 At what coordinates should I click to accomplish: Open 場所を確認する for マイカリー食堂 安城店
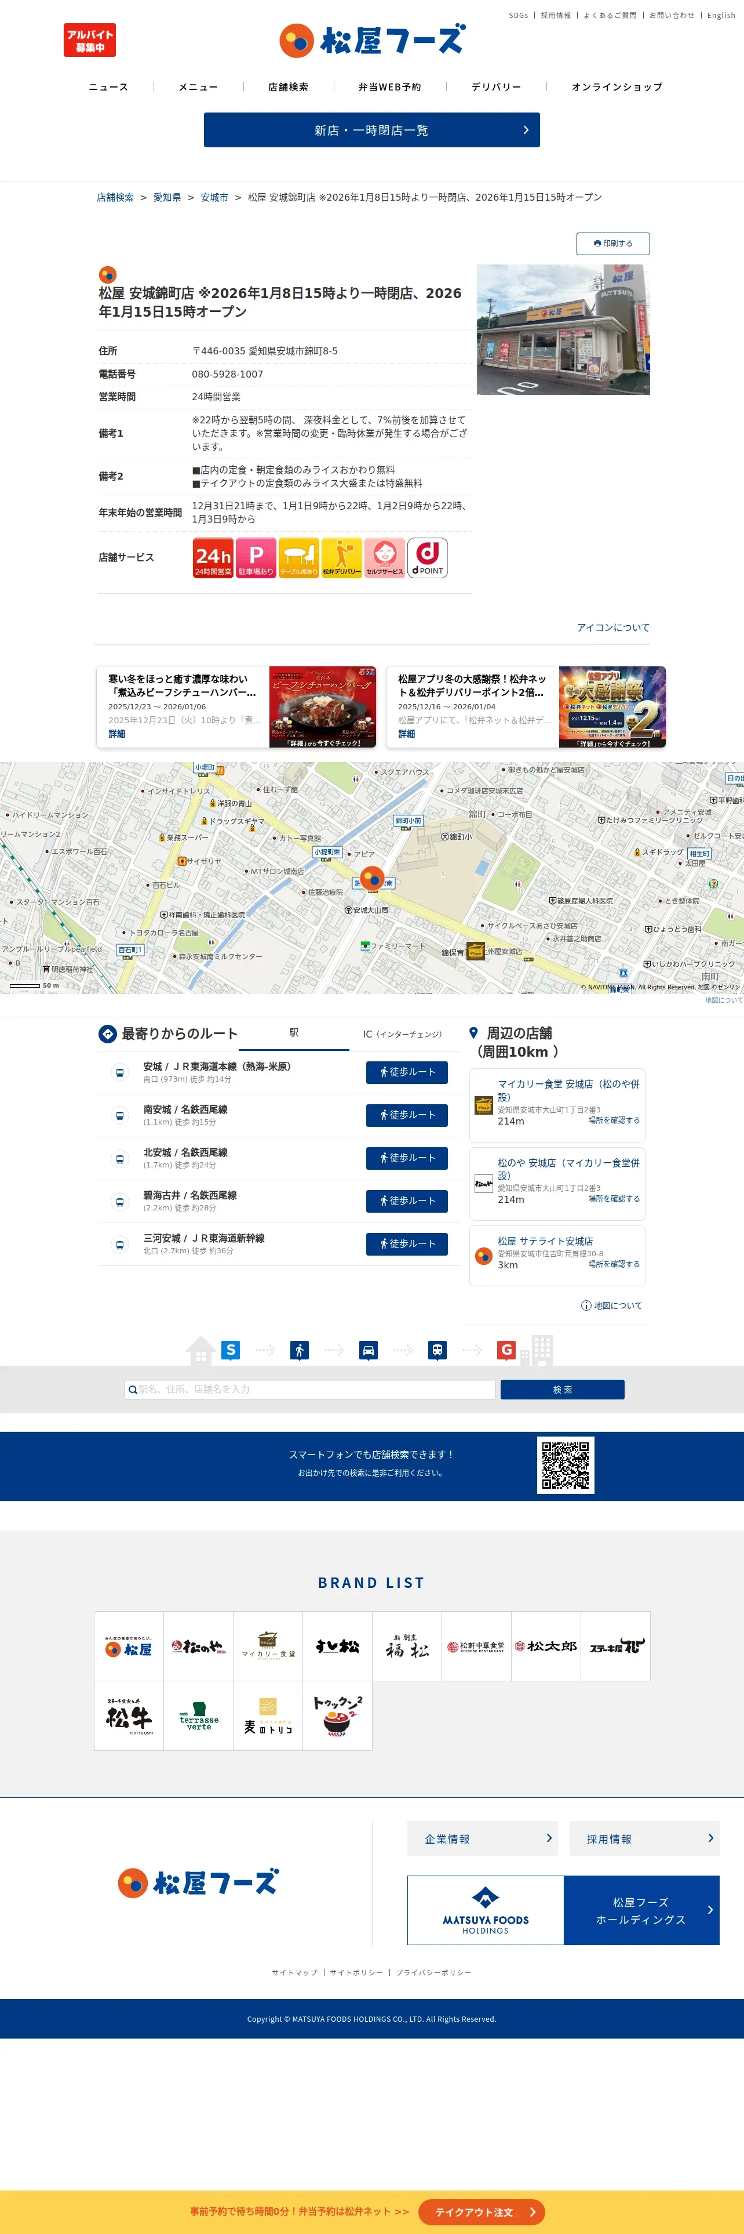[614, 1120]
